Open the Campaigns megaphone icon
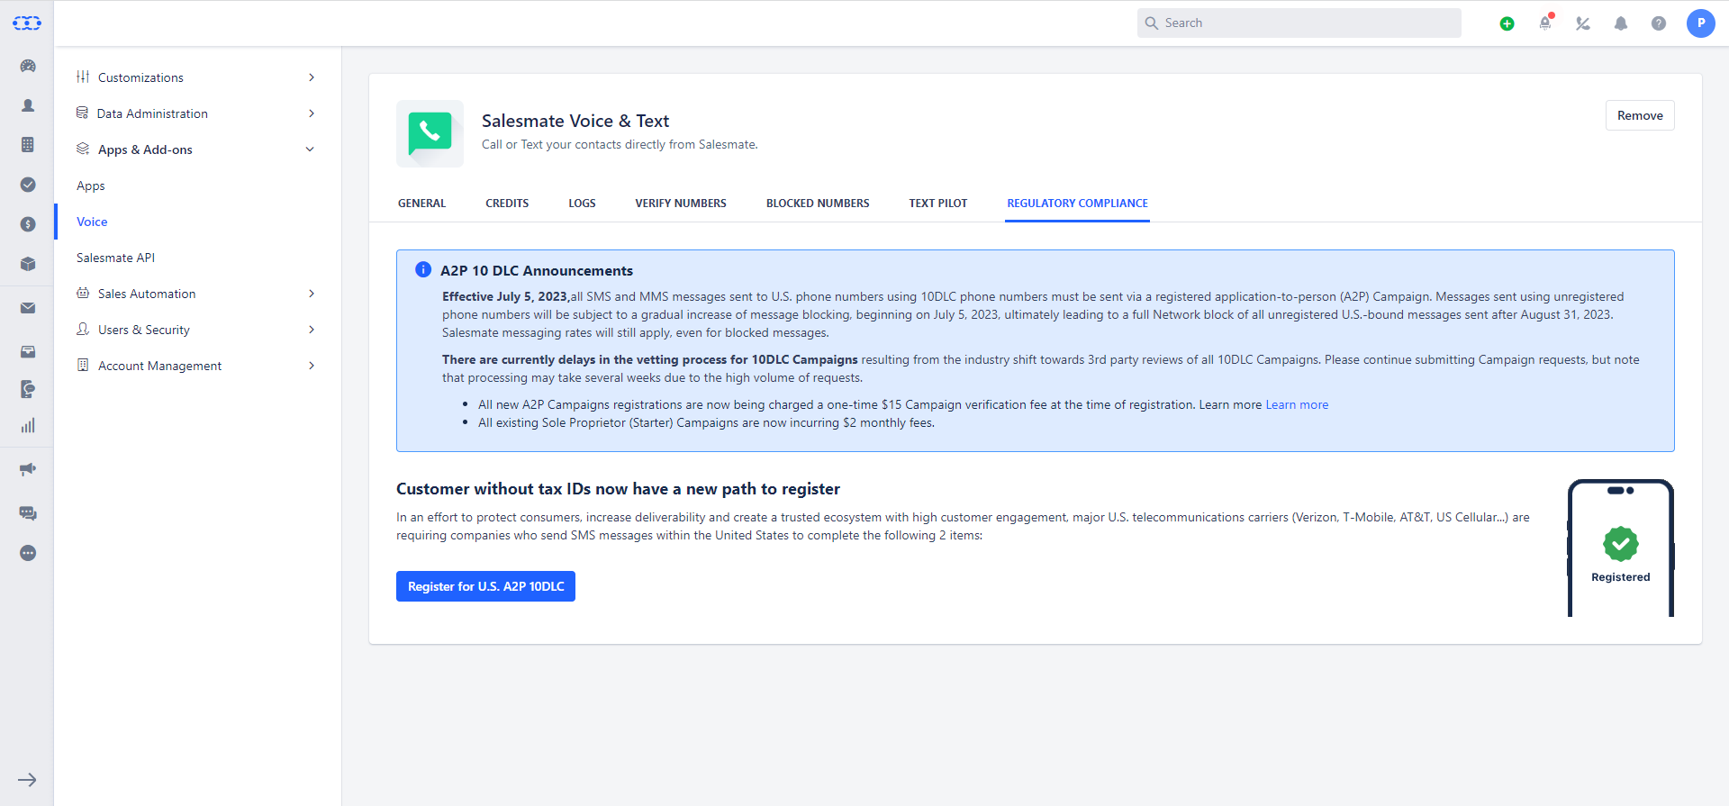The height and width of the screenshot is (806, 1729). [28, 469]
